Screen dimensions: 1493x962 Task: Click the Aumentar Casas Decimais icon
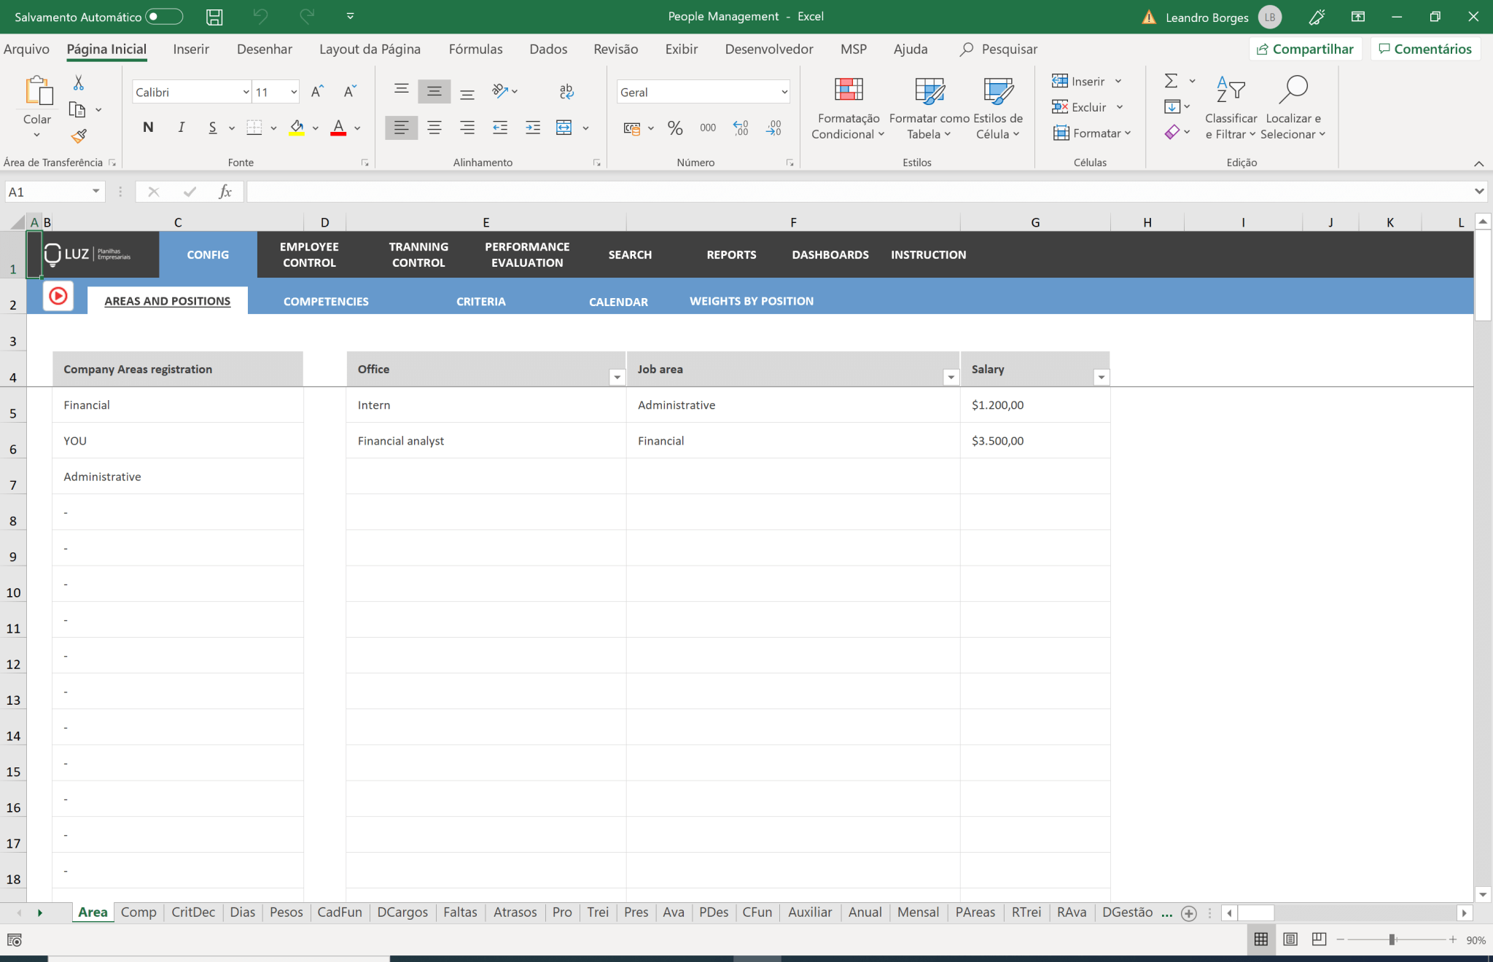741,128
